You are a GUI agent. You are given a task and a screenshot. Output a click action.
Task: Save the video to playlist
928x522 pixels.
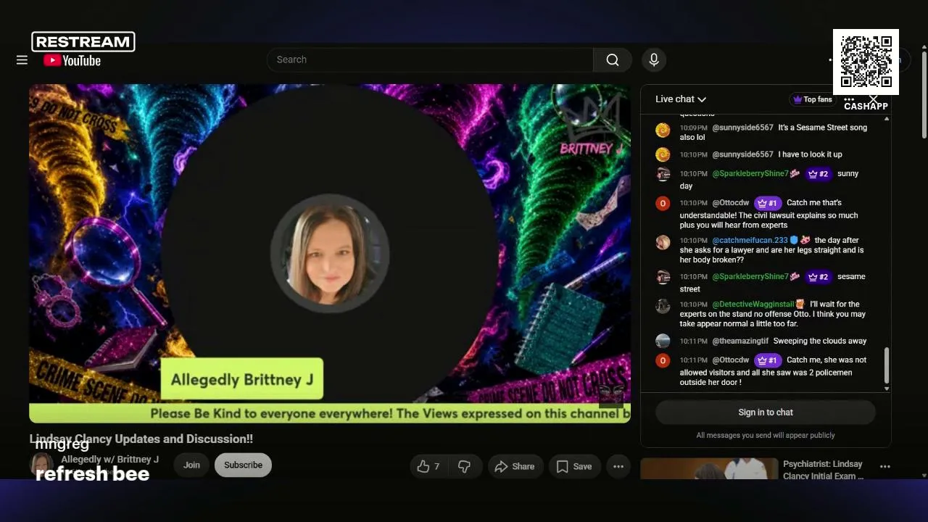574,467
